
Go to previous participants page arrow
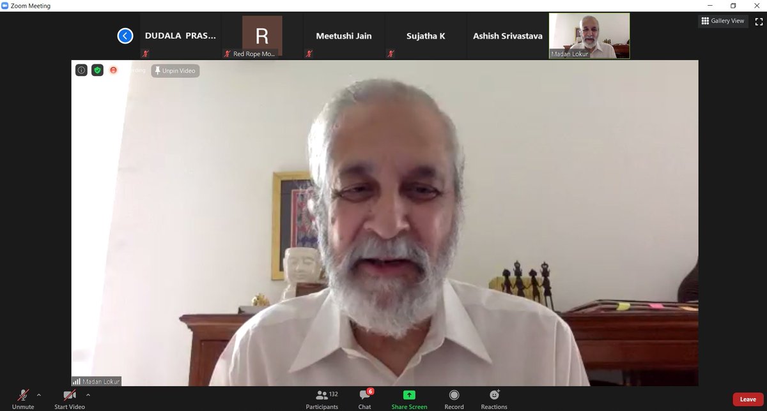pos(125,36)
